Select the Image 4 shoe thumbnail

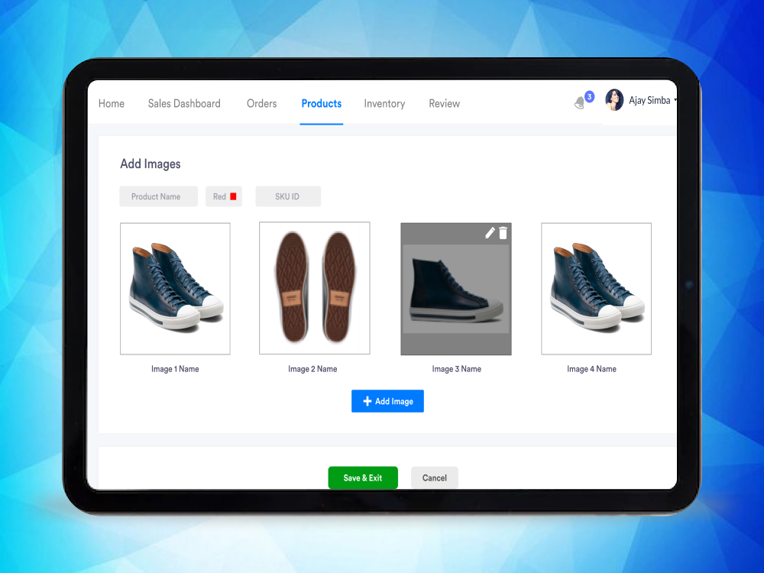[x=596, y=289]
